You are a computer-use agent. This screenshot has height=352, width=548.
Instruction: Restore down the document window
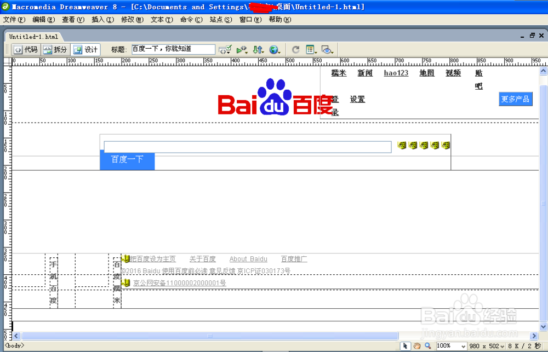pos(532,36)
